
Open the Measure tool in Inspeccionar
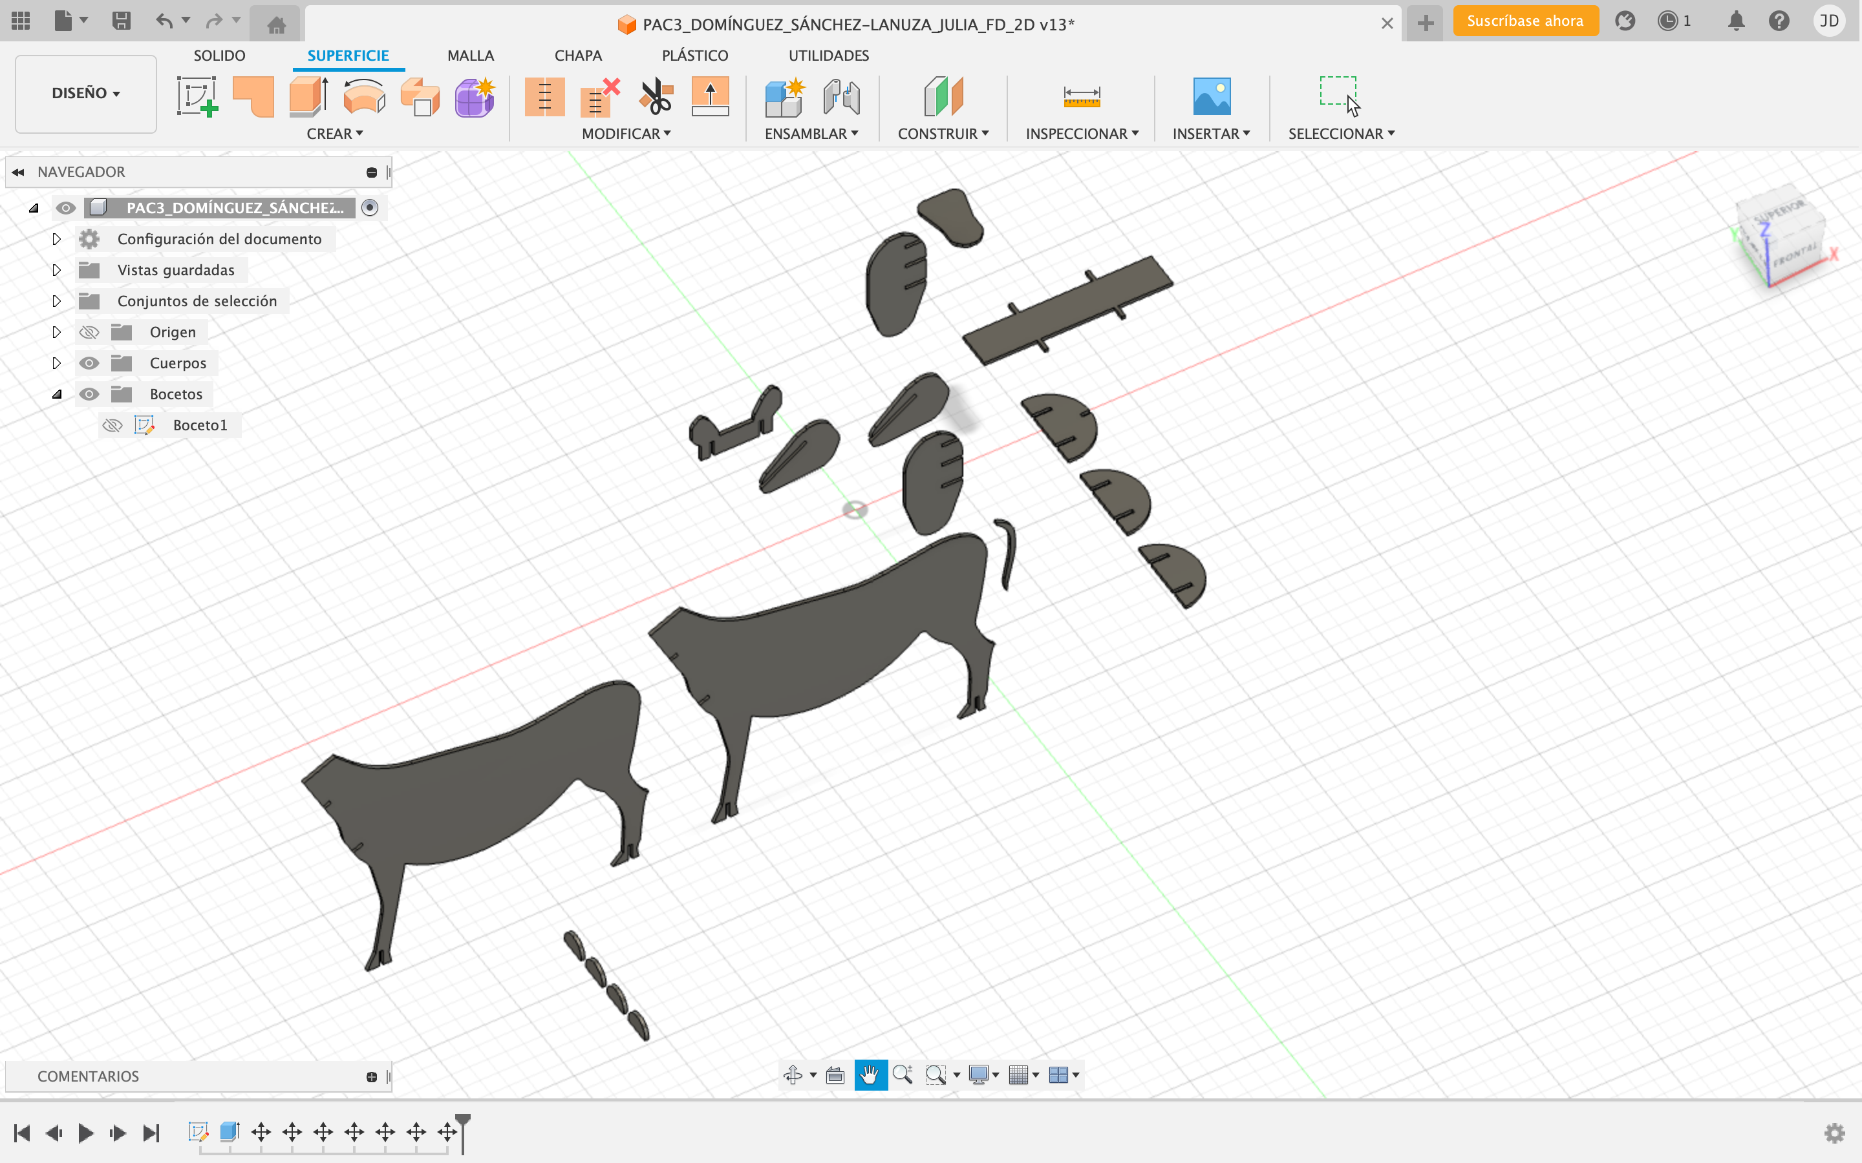[x=1081, y=96]
